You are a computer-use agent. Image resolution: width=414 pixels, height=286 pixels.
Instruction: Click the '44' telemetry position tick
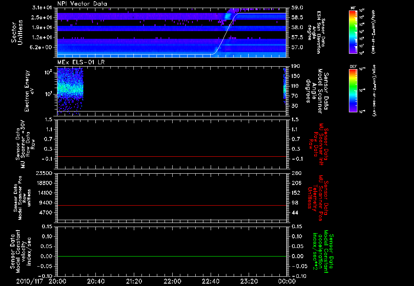click(295, 212)
